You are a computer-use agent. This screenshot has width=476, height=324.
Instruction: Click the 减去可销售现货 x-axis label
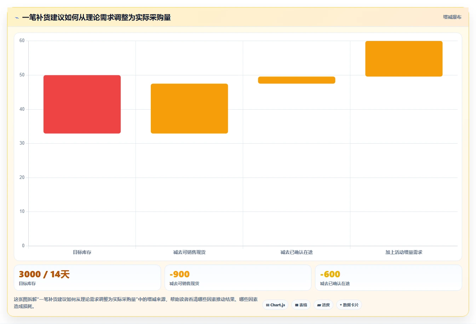189,252
